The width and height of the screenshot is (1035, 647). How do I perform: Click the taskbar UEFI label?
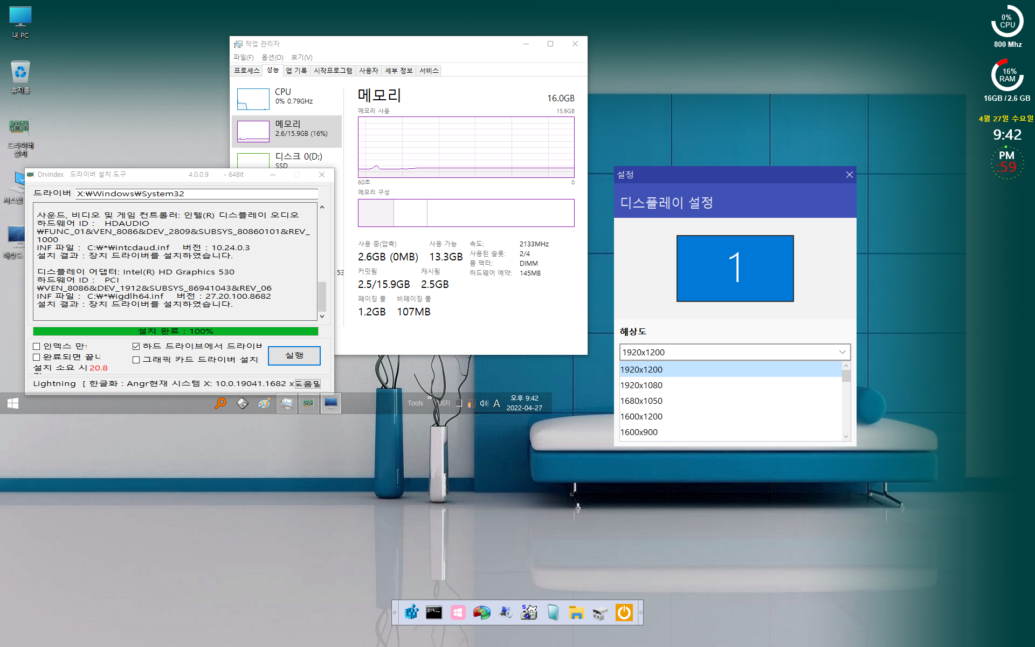point(443,403)
